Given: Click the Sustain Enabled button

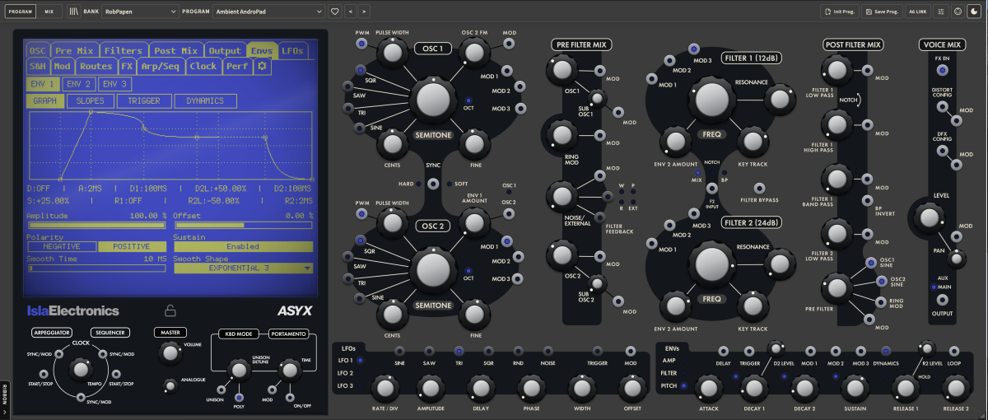Looking at the screenshot, I should click(244, 246).
